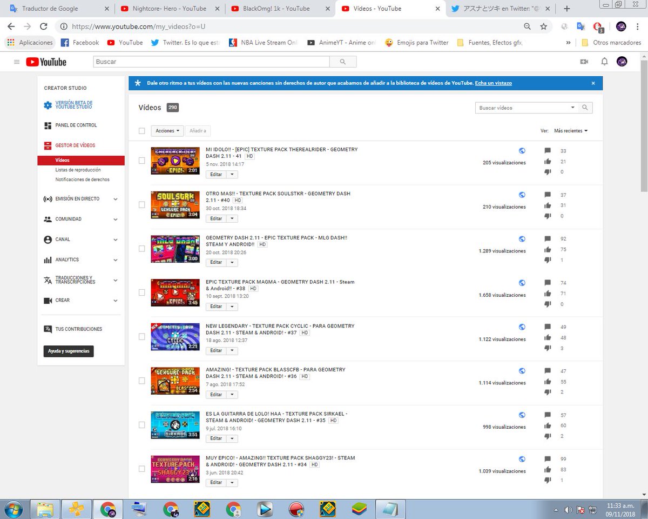Toggle the select-all videos checkbox

click(142, 131)
